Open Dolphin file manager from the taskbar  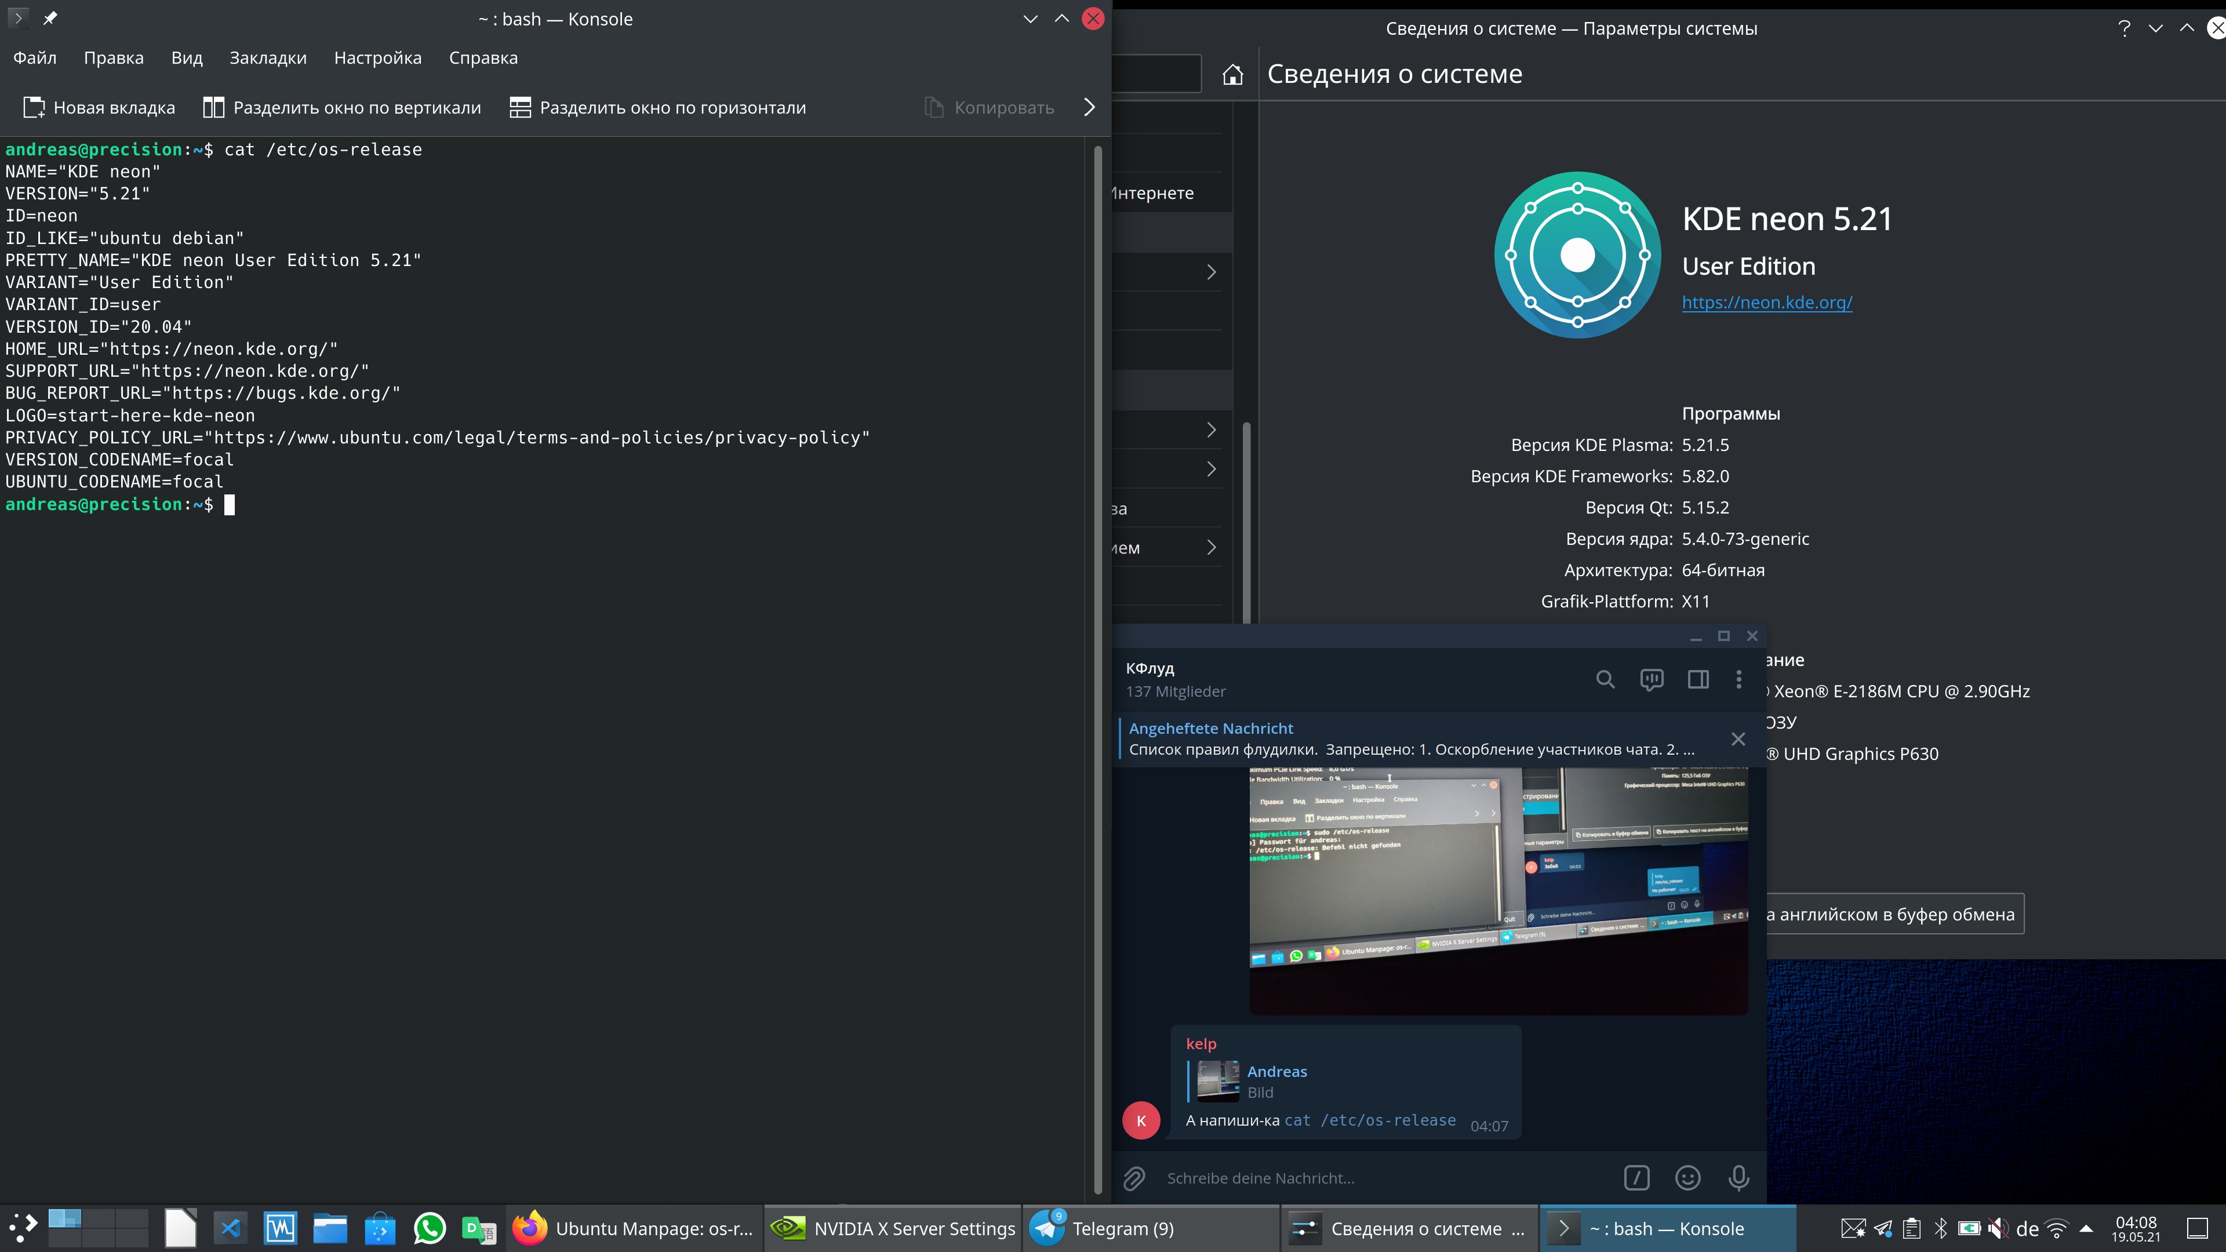click(x=330, y=1228)
